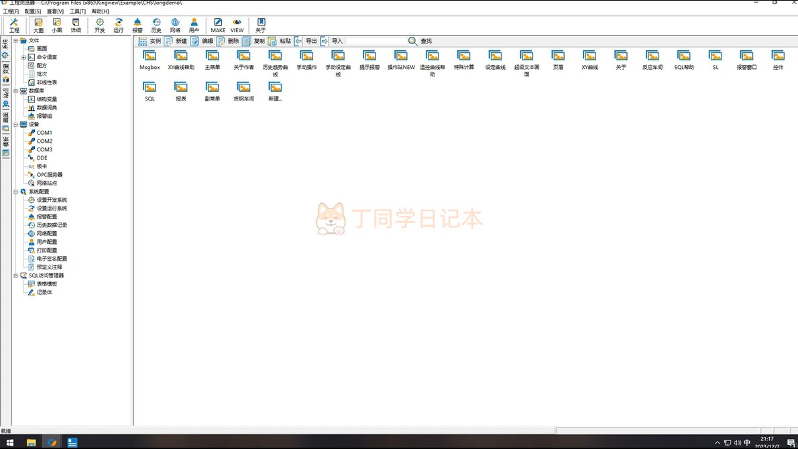Click the 用户 (user) toolbar icon
Viewport: 798px width, 449px height.
coord(194,25)
